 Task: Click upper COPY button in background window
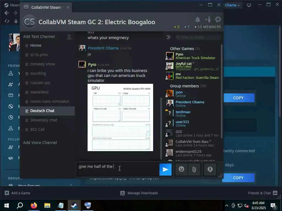[x=238, y=98]
